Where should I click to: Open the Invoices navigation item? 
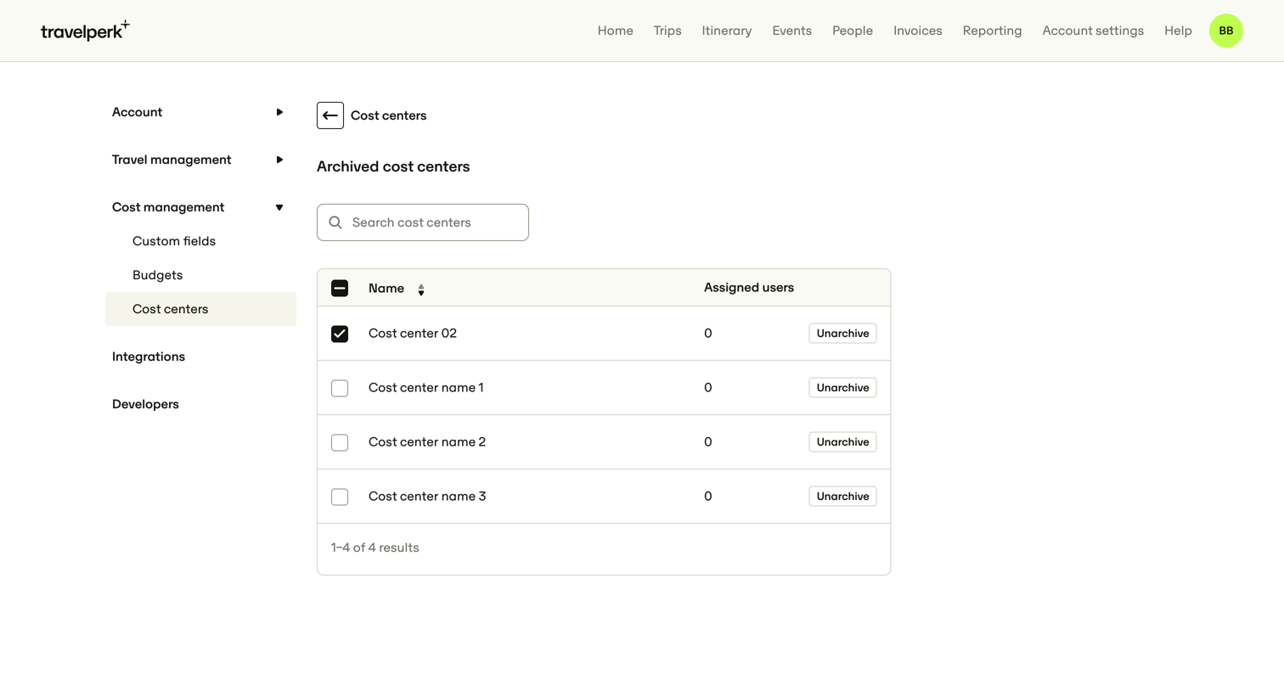click(917, 31)
